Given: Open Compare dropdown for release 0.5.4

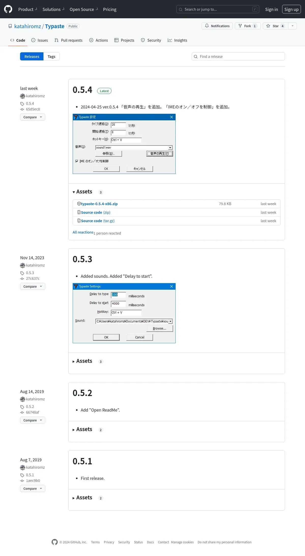Looking at the screenshot, I should [x=33, y=117].
